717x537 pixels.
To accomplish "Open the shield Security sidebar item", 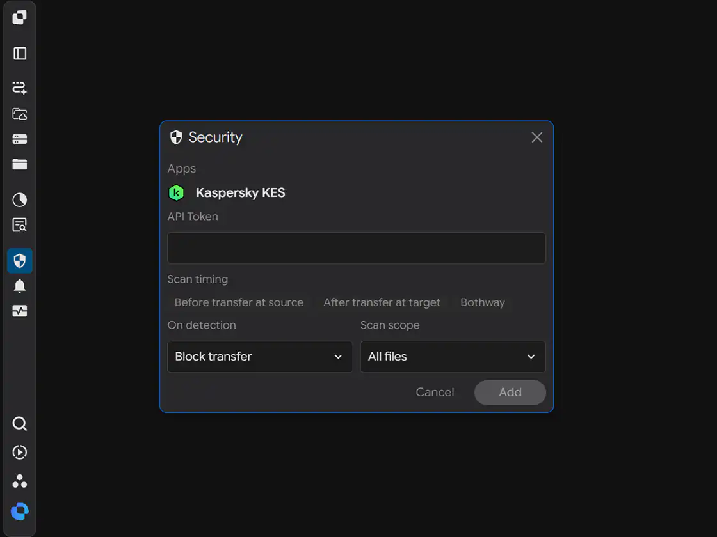I will pos(20,261).
